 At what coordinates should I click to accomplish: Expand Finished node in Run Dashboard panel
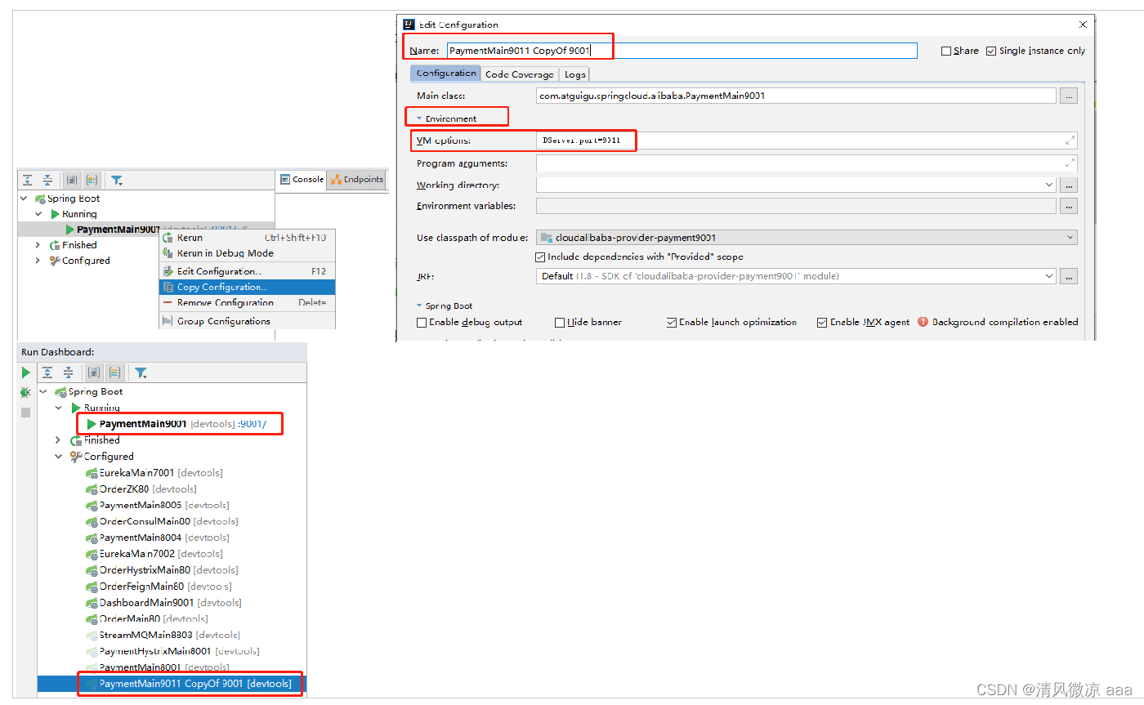pos(58,440)
